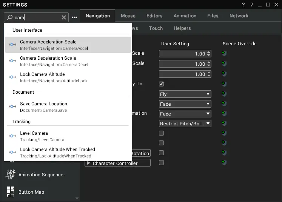Select Camera Deceleration Scale search result
Viewport: 282px width, 202px height.
(68, 61)
